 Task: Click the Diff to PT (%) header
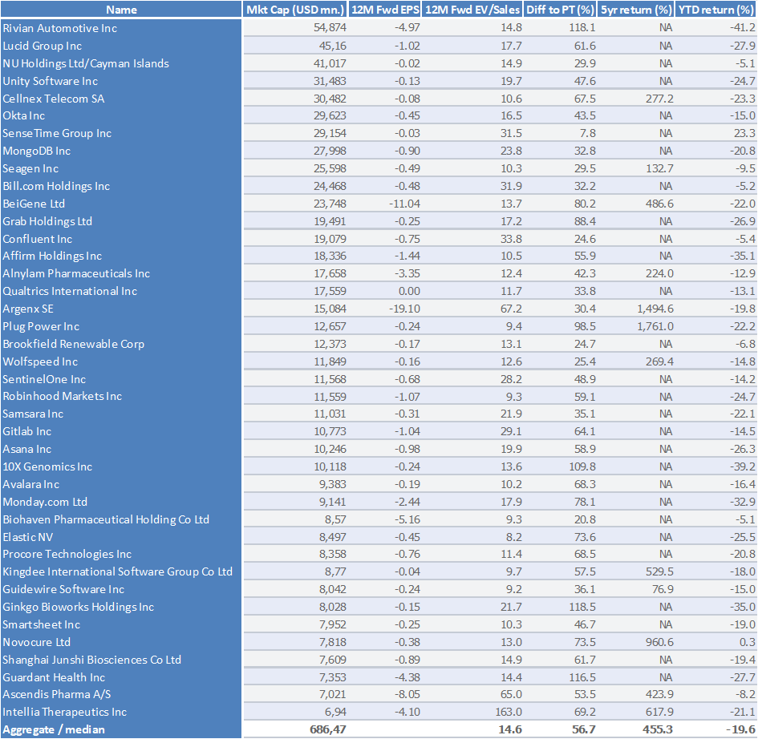pyautogui.click(x=561, y=10)
